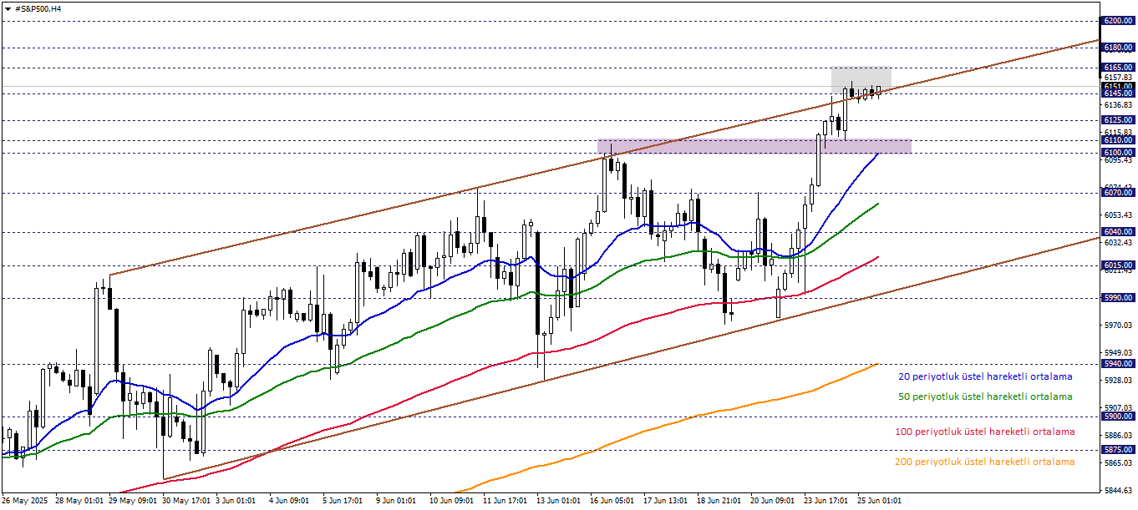Select the 6180.00 price level label
The height and width of the screenshot is (510, 1138).
(x=1118, y=48)
